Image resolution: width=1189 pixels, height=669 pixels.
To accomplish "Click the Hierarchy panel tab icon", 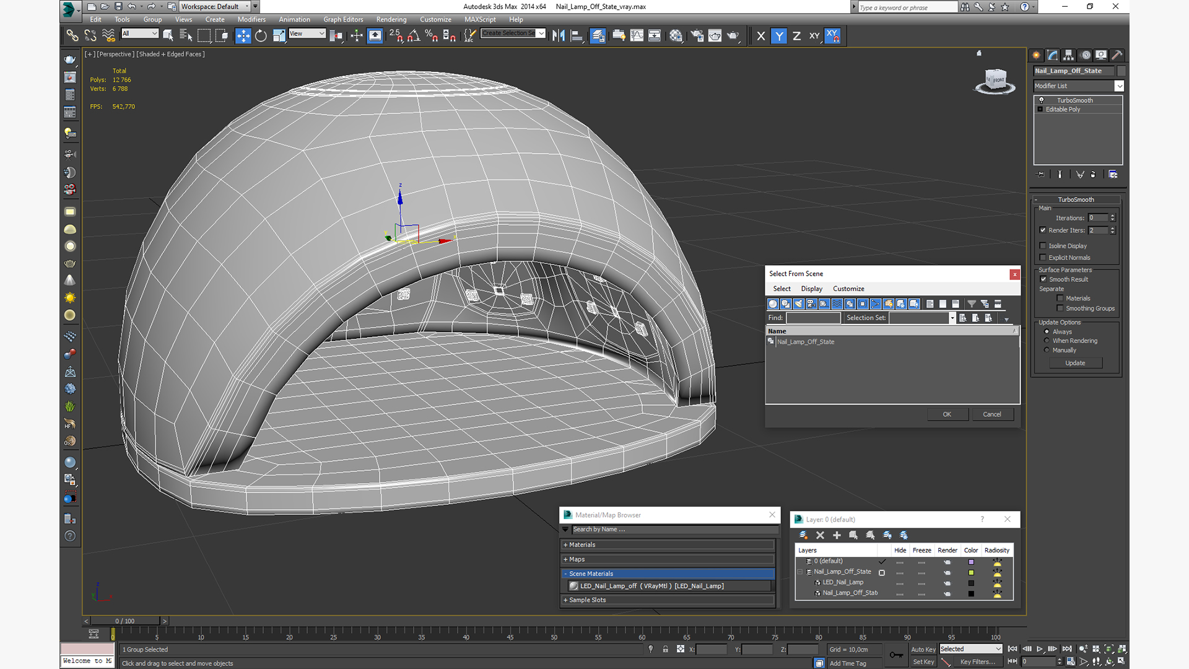I will [1068, 55].
